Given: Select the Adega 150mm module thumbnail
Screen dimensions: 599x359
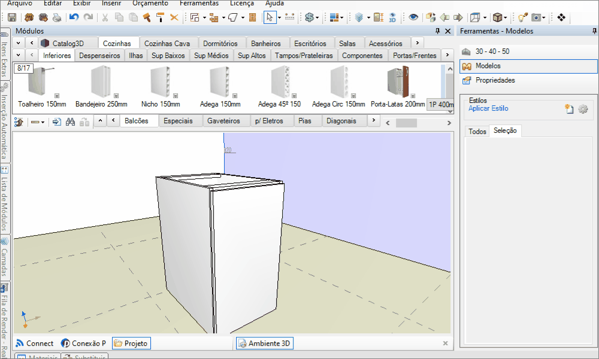Looking at the screenshot, I should point(220,87).
